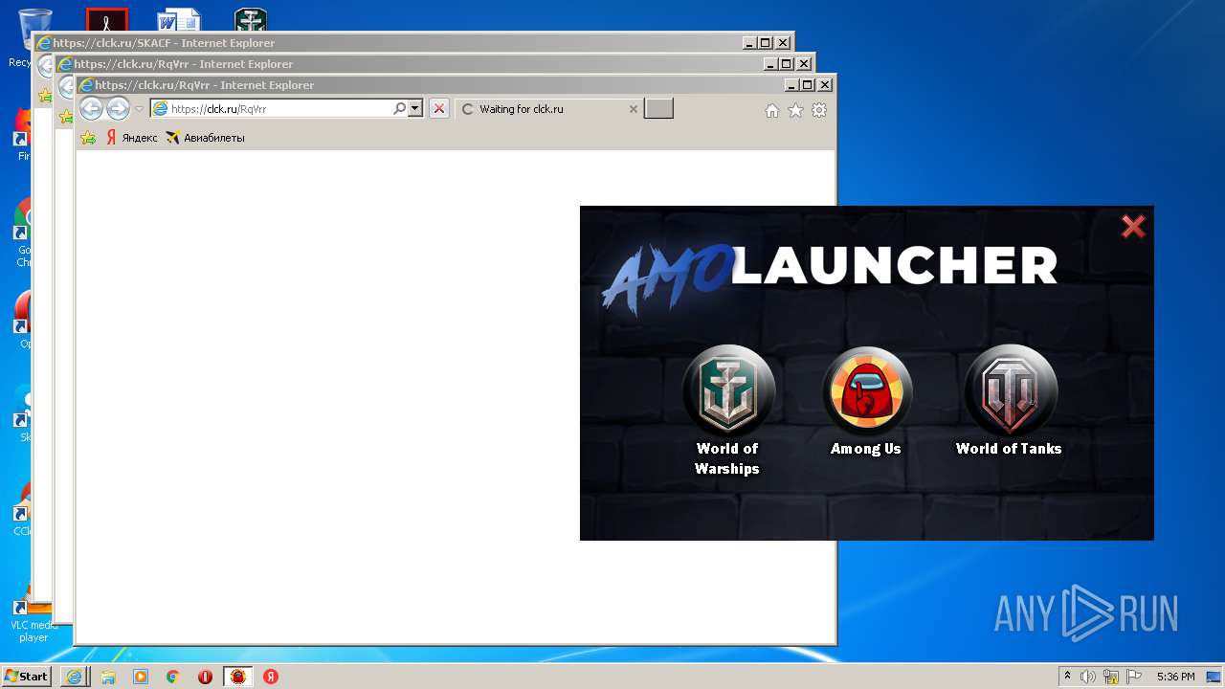The image size is (1225, 689).
Task: Open the Word document icon on desktop
Action: 180,21
